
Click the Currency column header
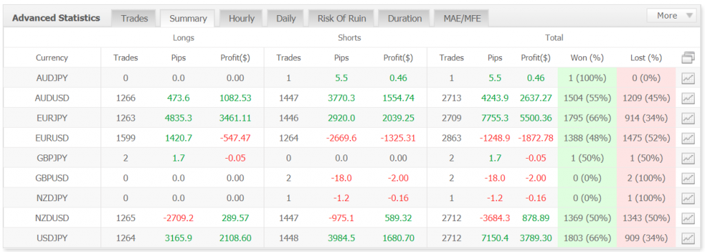[x=52, y=58]
